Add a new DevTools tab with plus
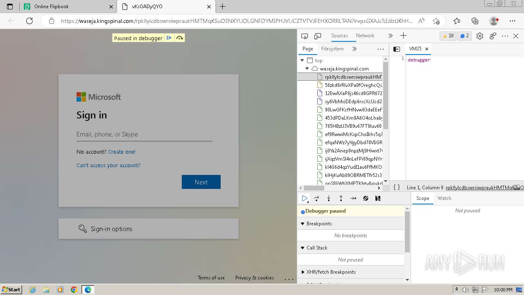 point(403,36)
